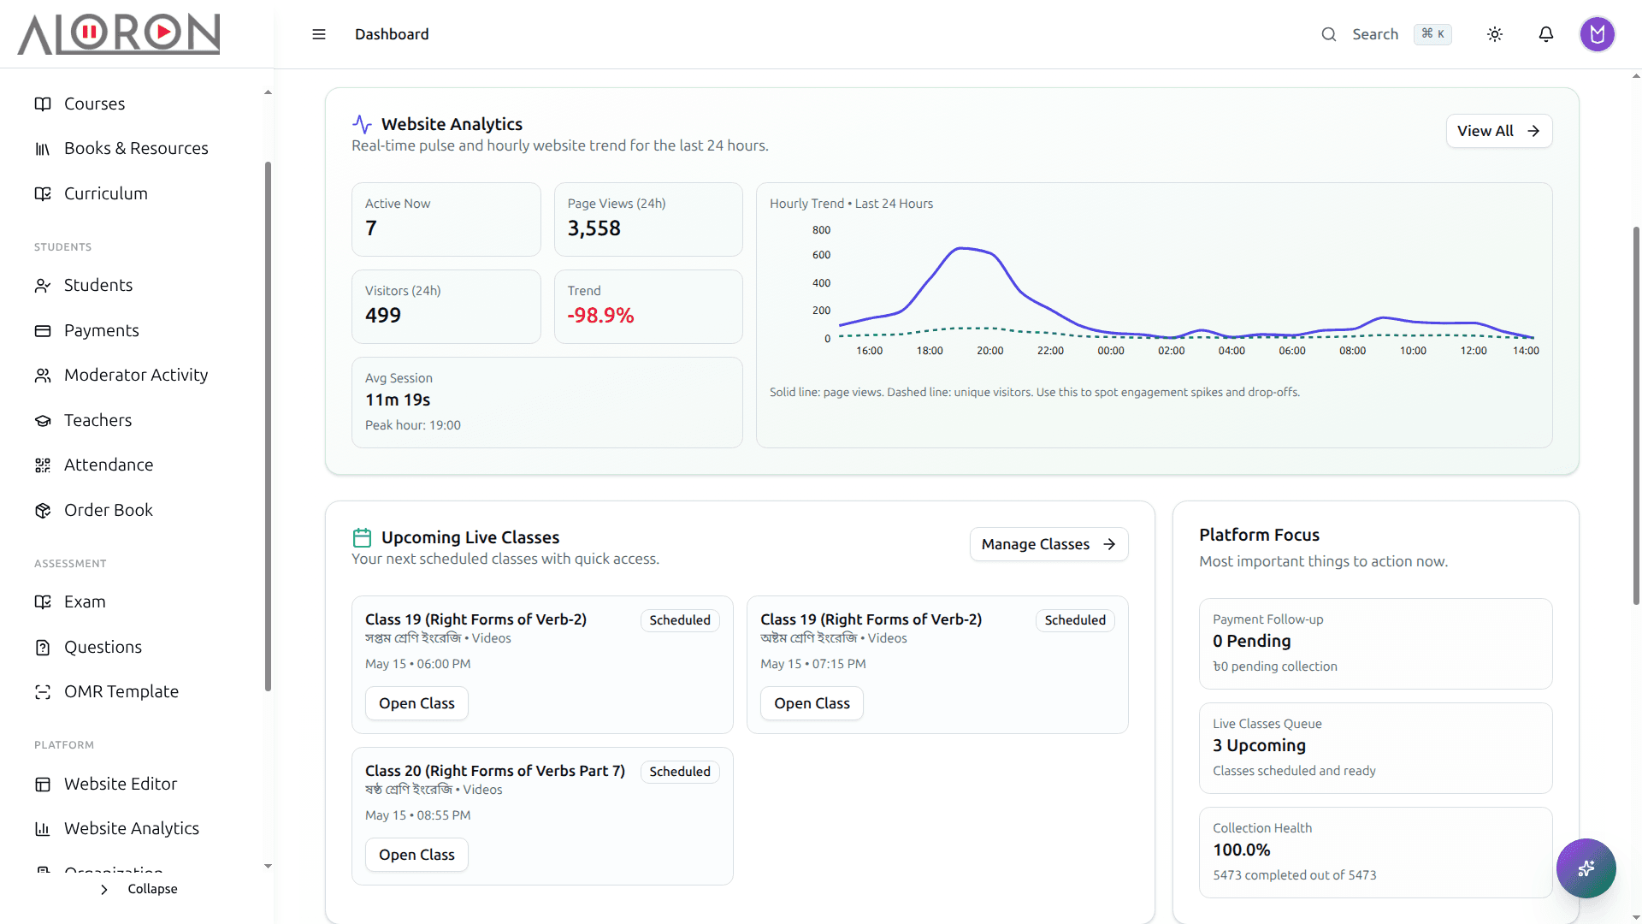Click the Live Classes Queue card
Screen dimensions: 1642x924
[1375, 748]
